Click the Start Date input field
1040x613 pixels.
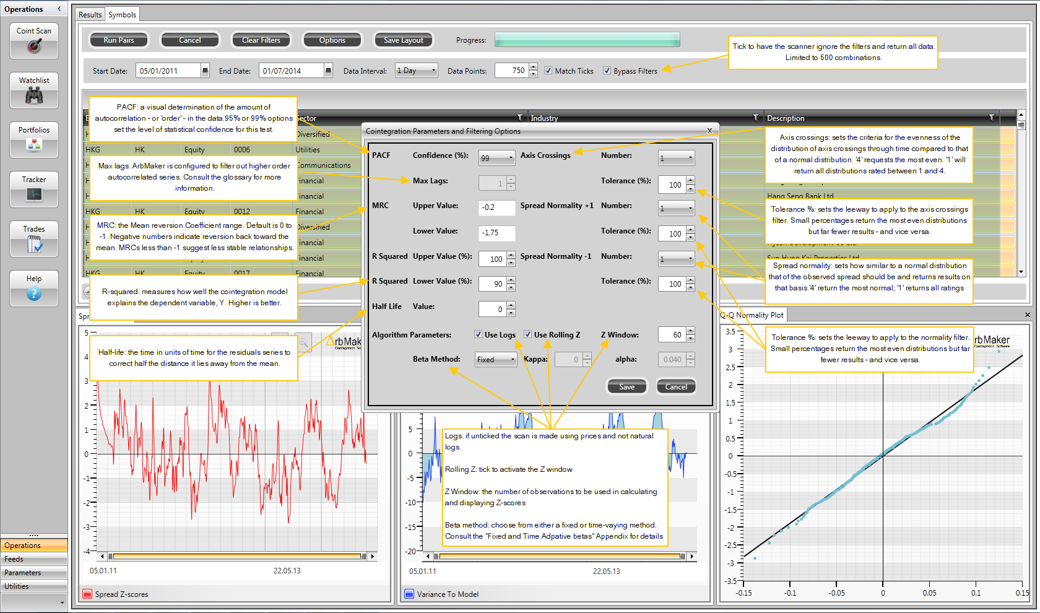pyautogui.click(x=168, y=71)
